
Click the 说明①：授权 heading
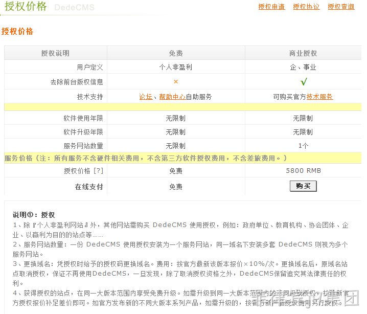[34, 214]
